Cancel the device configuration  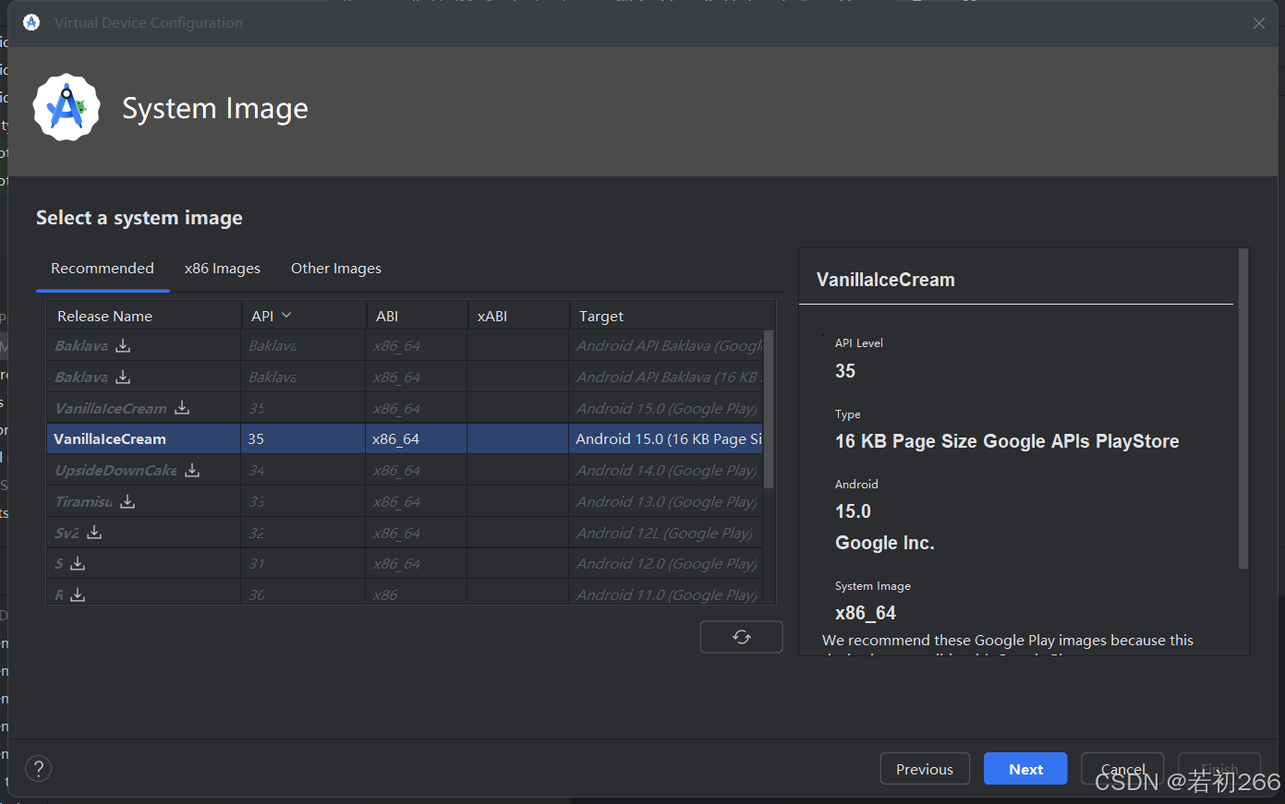[1122, 769]
